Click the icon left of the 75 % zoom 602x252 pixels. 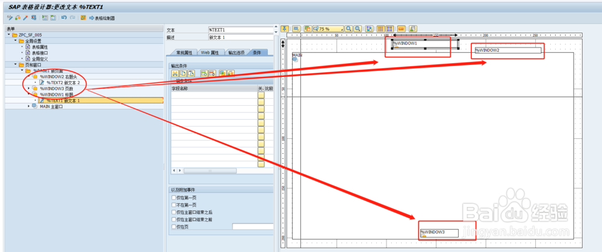point(308,29)
